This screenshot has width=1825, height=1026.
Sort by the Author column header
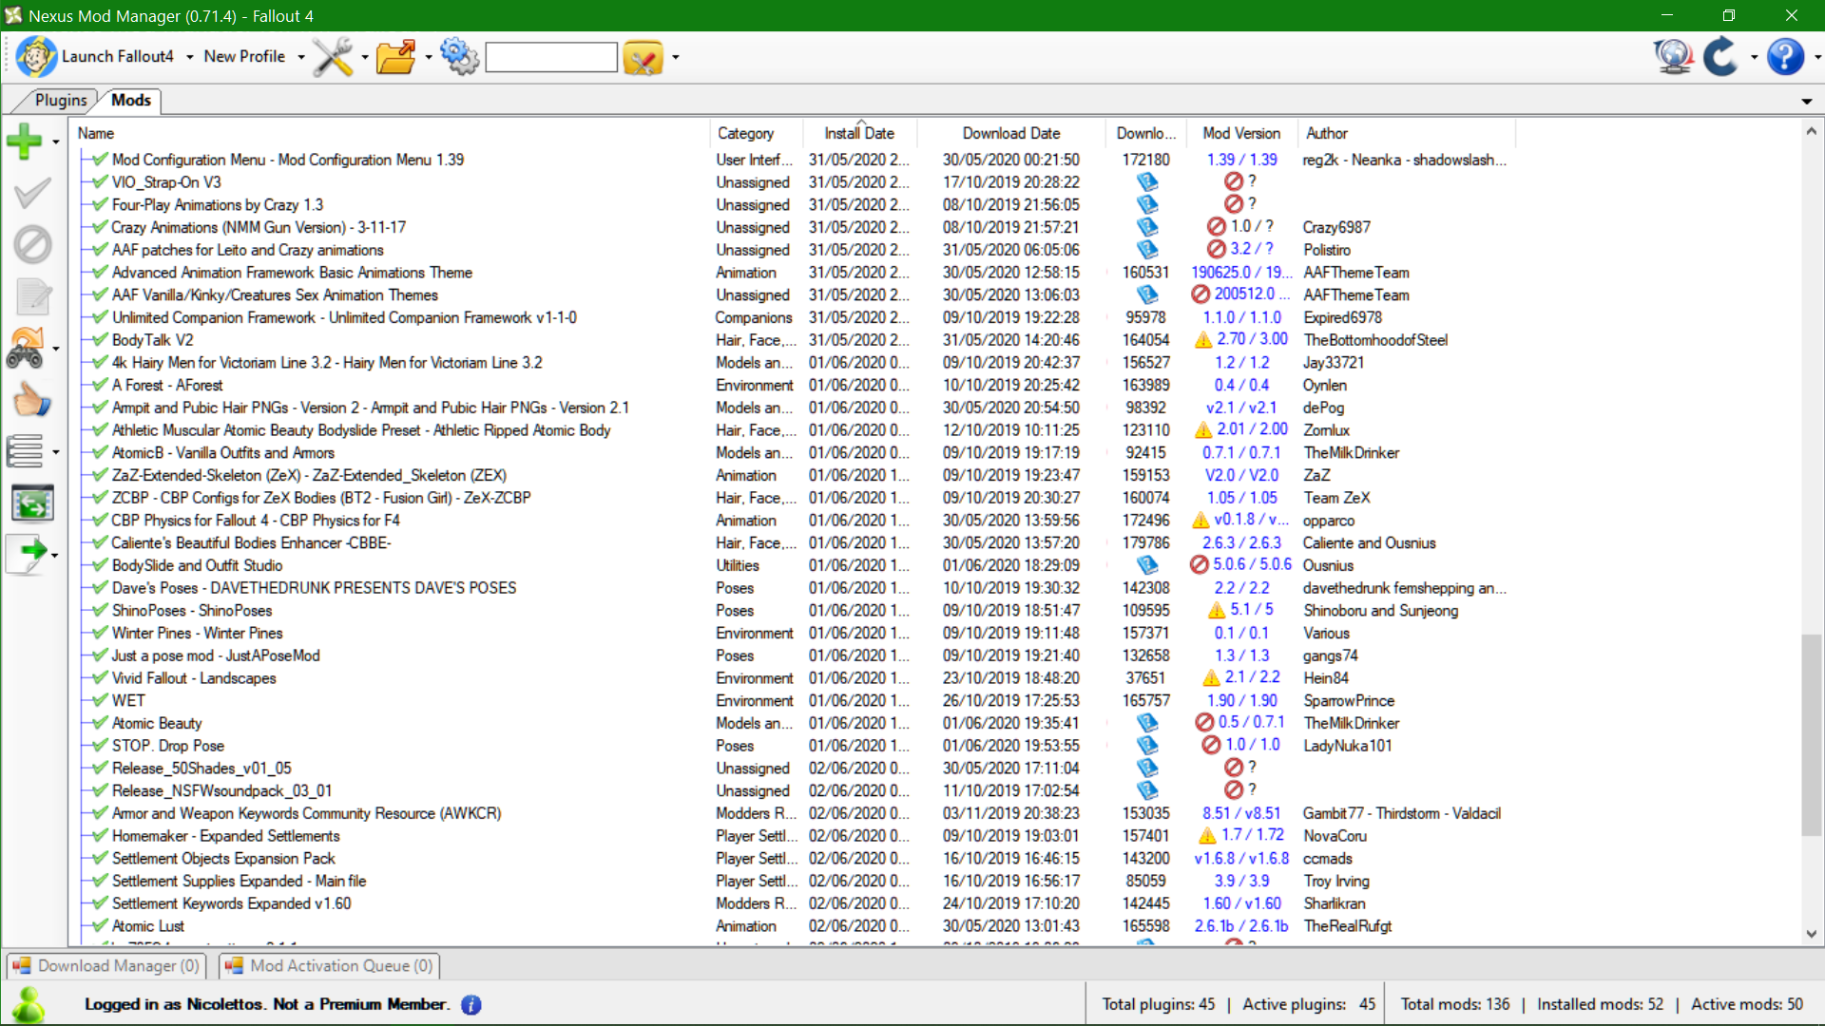[x=1407, y=133]
